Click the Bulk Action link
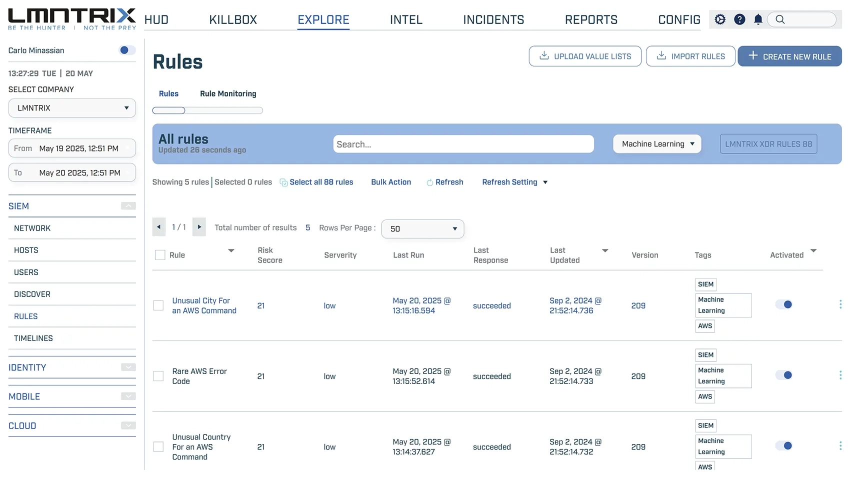 [x=391, y=182]
